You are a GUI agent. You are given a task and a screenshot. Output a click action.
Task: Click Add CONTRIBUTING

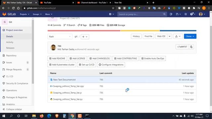[126, 59]
